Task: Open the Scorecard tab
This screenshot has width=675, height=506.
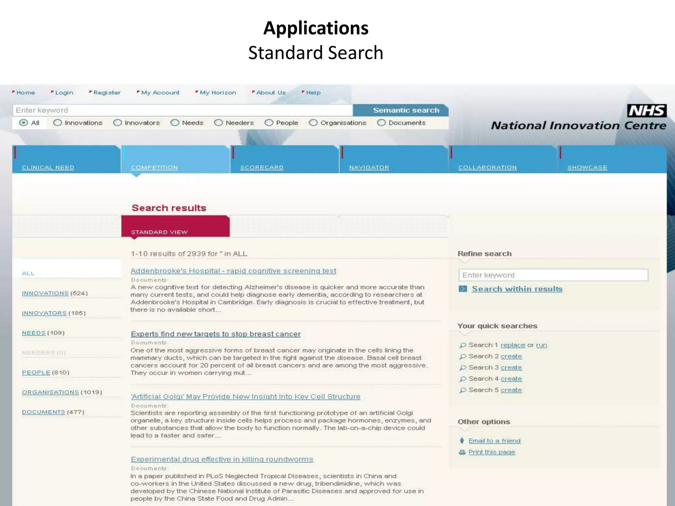Action: pos(262,167)
